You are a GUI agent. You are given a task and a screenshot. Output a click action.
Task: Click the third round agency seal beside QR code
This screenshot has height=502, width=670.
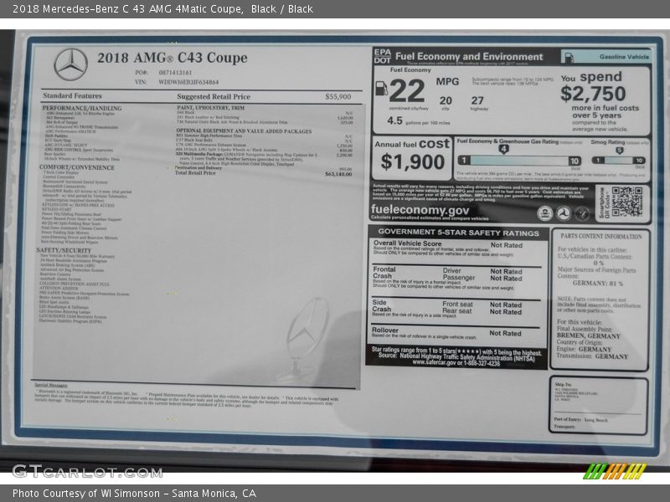[582, 213]
